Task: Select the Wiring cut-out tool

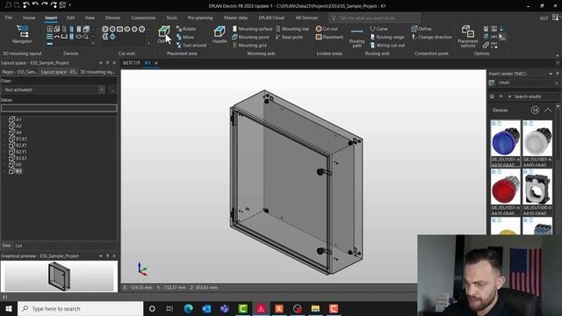Action: [387, 45]
